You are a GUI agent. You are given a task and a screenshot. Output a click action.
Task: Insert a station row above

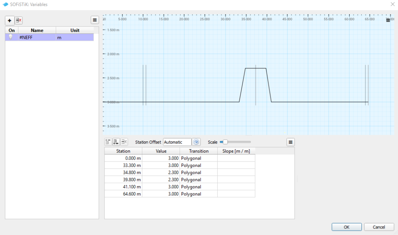point(108,142)
